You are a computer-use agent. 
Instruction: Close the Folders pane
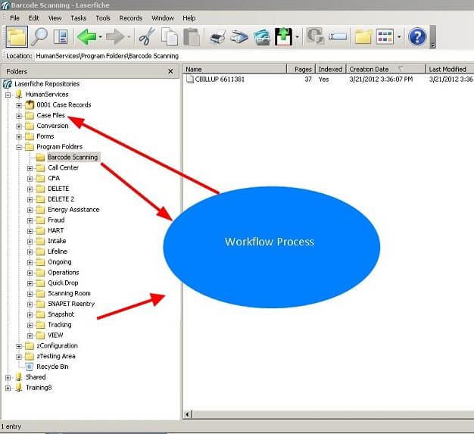(170, 71)
